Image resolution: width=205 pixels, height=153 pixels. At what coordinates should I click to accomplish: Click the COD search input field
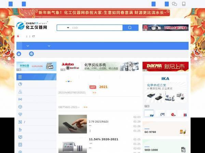[97, 28]
